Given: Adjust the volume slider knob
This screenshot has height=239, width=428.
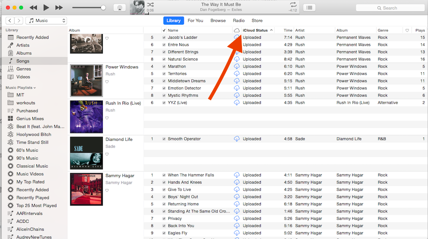Looking at the screenshot, I should tap(103, 8).
